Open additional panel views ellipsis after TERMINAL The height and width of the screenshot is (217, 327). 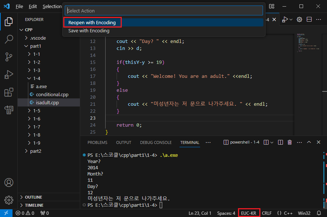208,142
